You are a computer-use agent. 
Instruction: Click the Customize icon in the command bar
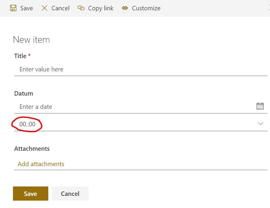click(125, 8)
